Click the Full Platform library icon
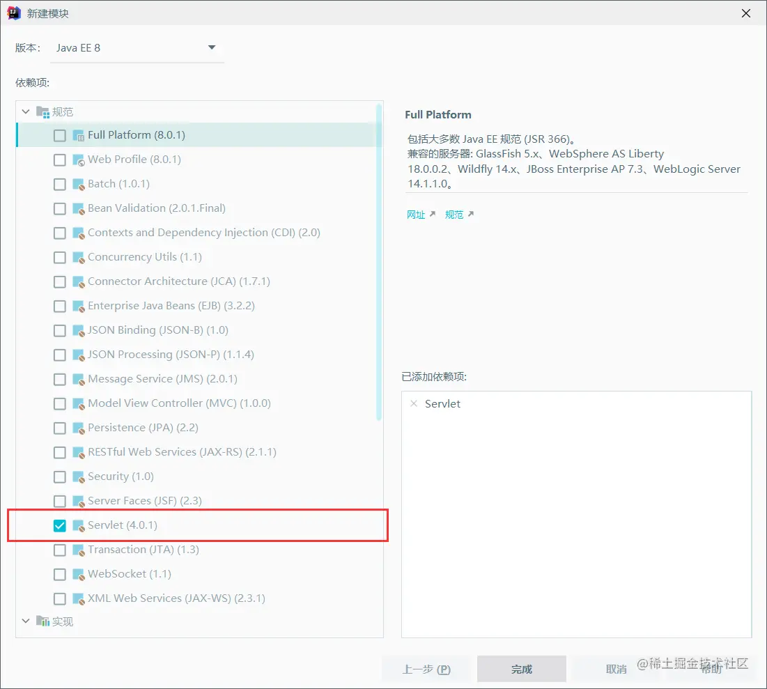 pos(78,136)
